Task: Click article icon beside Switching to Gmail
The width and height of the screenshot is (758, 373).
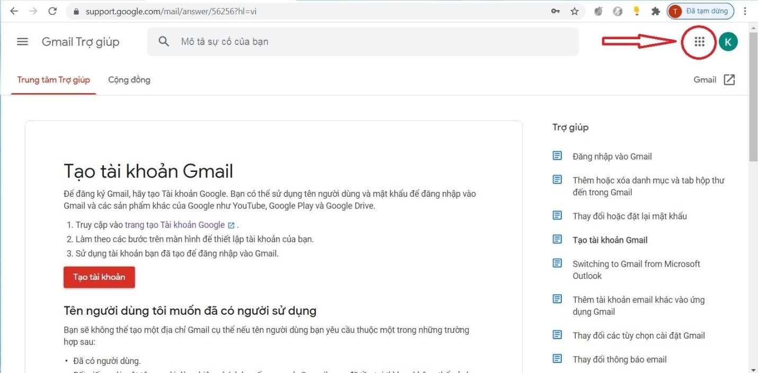Action: pyautogui.click(x=557, y=263)
